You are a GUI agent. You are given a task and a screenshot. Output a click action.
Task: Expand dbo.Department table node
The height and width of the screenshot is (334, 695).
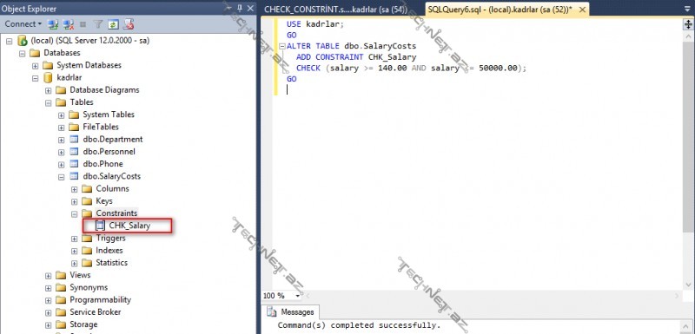click(x=62, y=140)
